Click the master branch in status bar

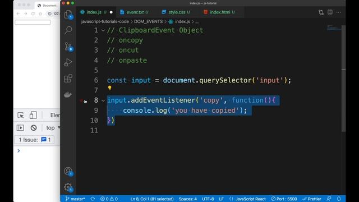point(75,199)
